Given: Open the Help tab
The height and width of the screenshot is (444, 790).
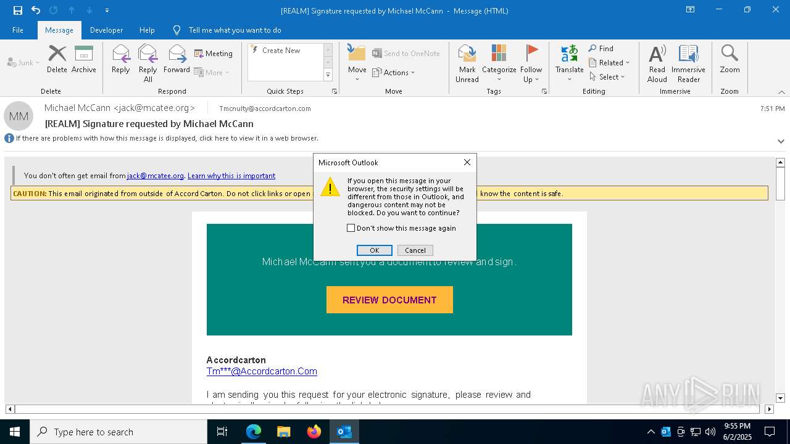Looking at the screenshot, I should [x=147, y=30].
